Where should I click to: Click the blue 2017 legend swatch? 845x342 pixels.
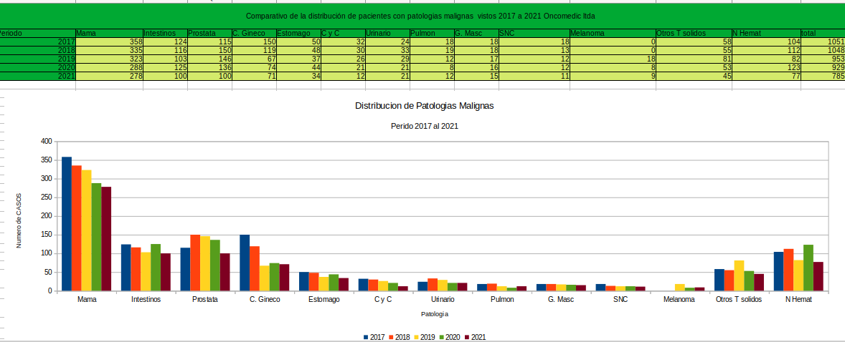pyautogui.click(x=366, y=337)
